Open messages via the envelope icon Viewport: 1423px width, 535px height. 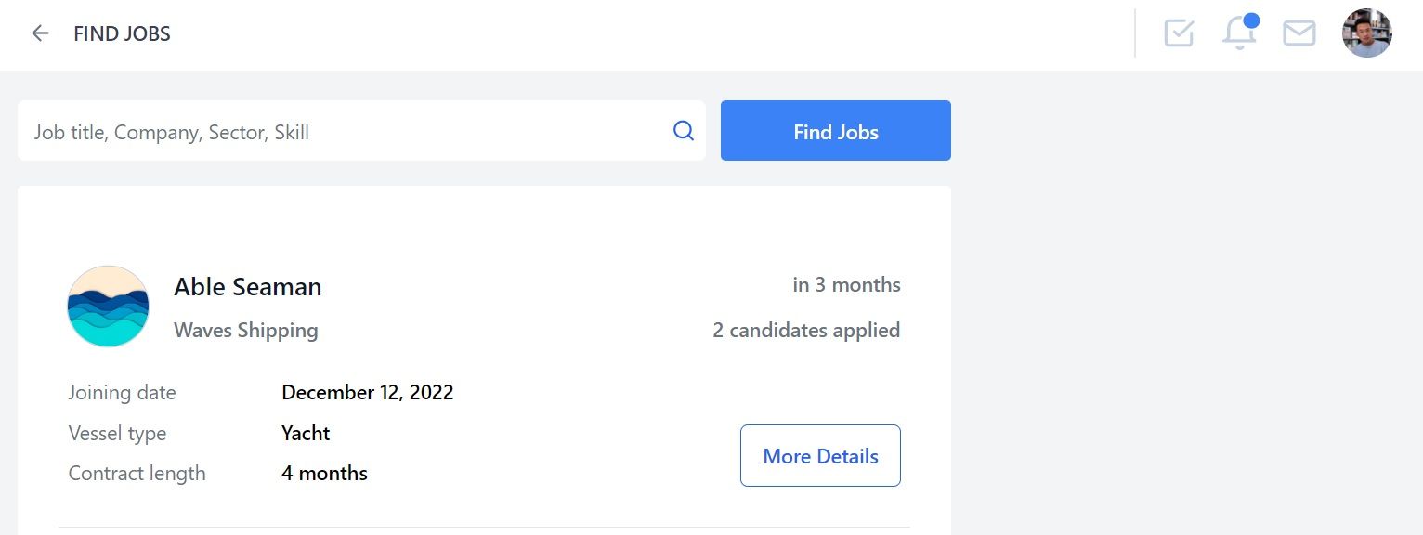[1299, 33]
